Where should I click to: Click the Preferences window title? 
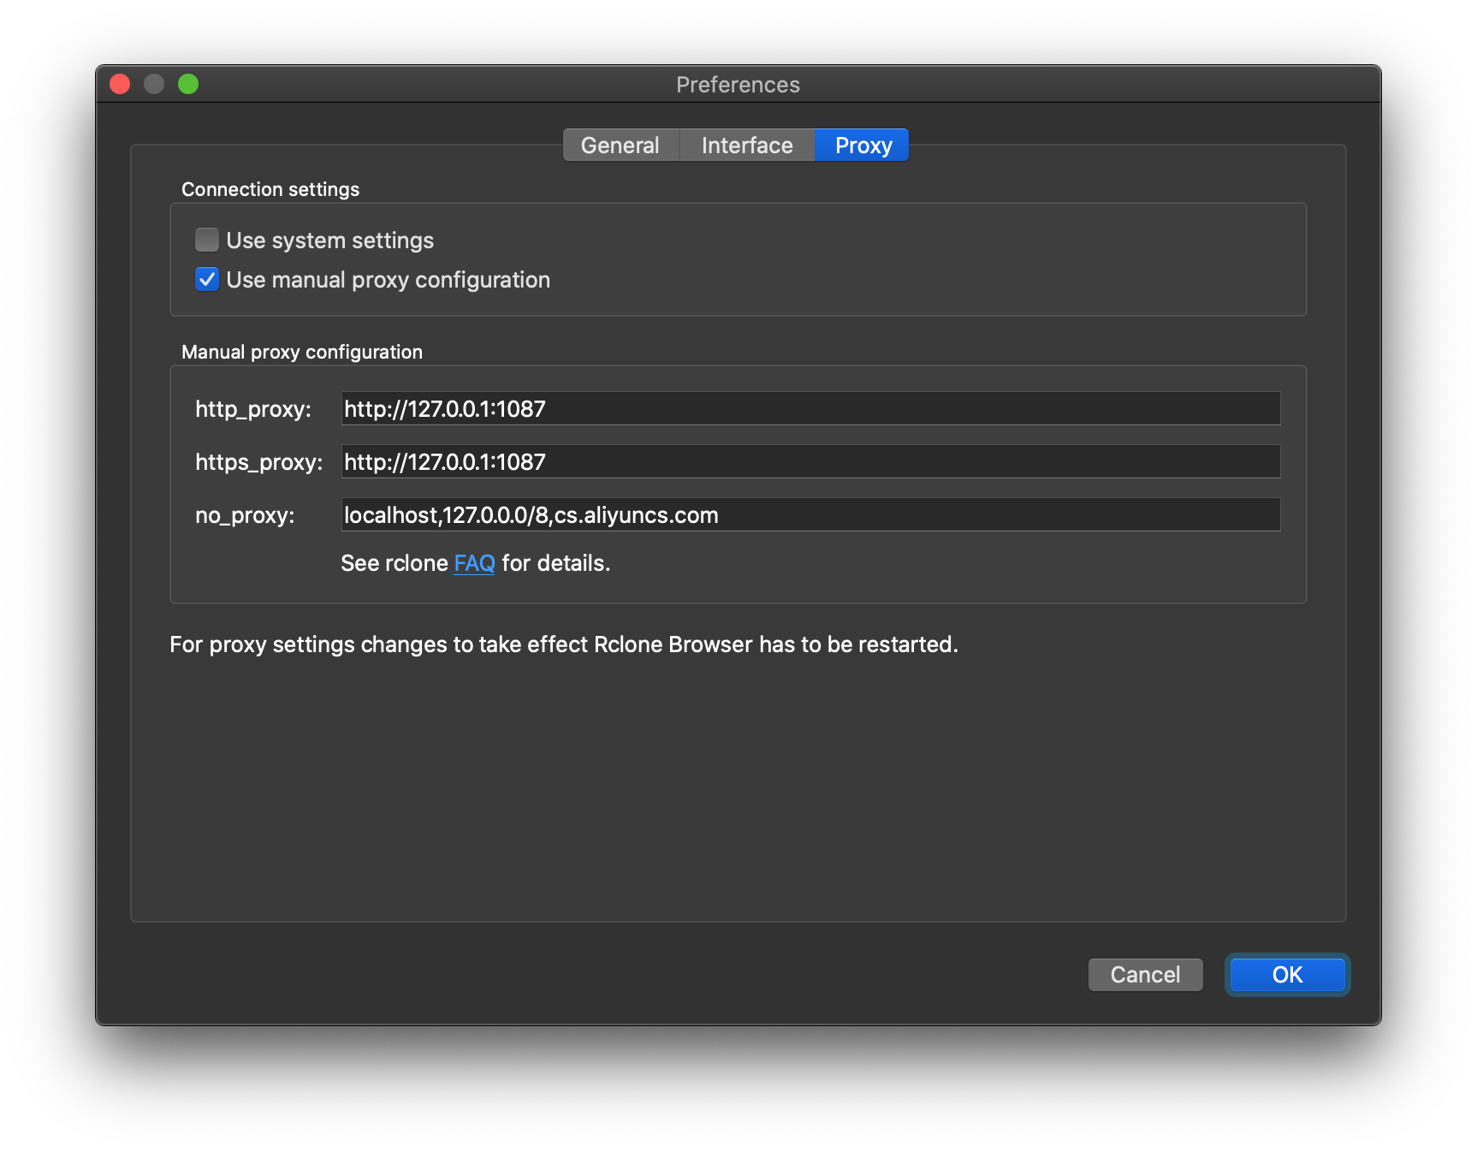coord(738,85)
